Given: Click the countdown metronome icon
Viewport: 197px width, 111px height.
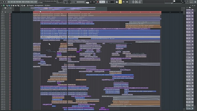Looking at the screenshot, I should pos(124,2).
